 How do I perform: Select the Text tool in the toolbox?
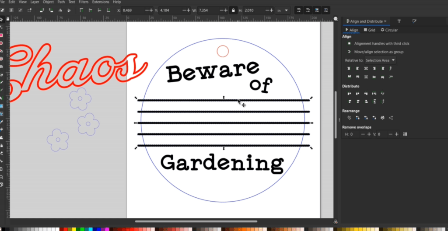(2, 98)
